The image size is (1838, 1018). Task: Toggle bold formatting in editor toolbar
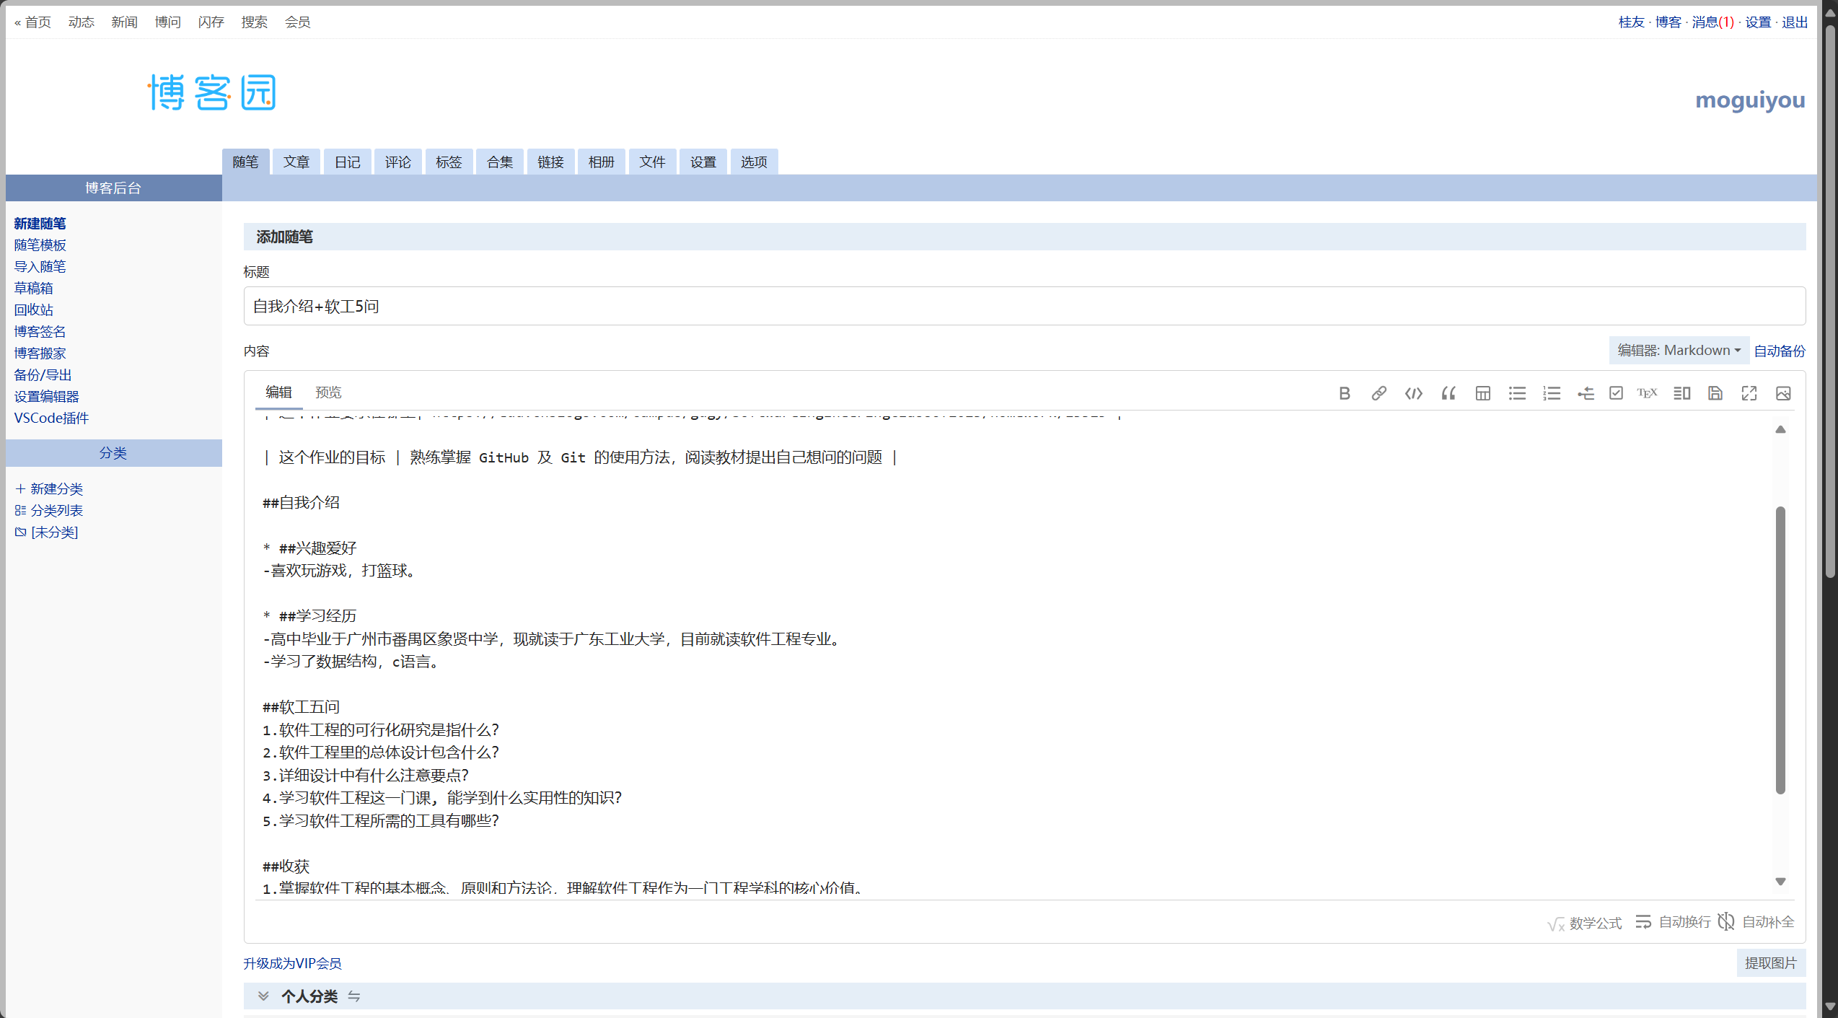(1345, 393)
